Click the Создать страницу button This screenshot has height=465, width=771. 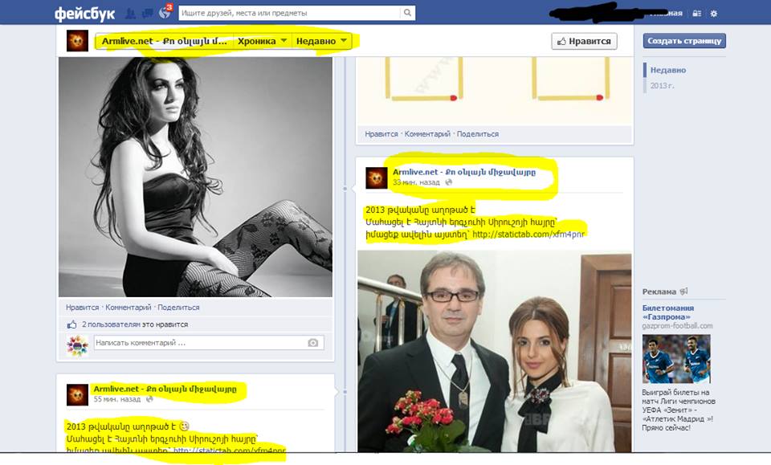point(684,41)
